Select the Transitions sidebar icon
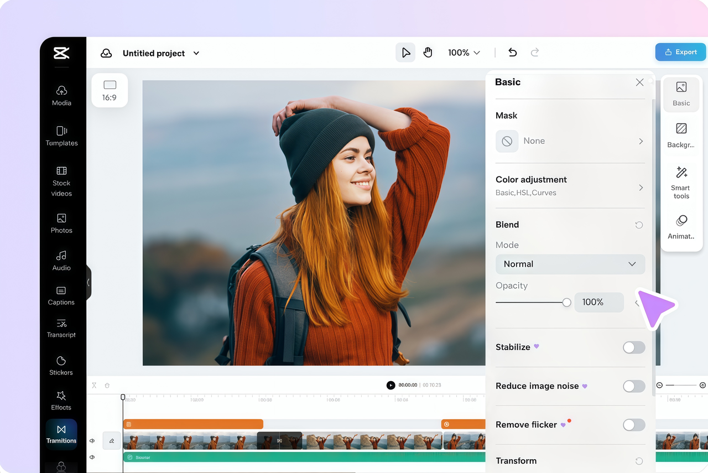 61,434
